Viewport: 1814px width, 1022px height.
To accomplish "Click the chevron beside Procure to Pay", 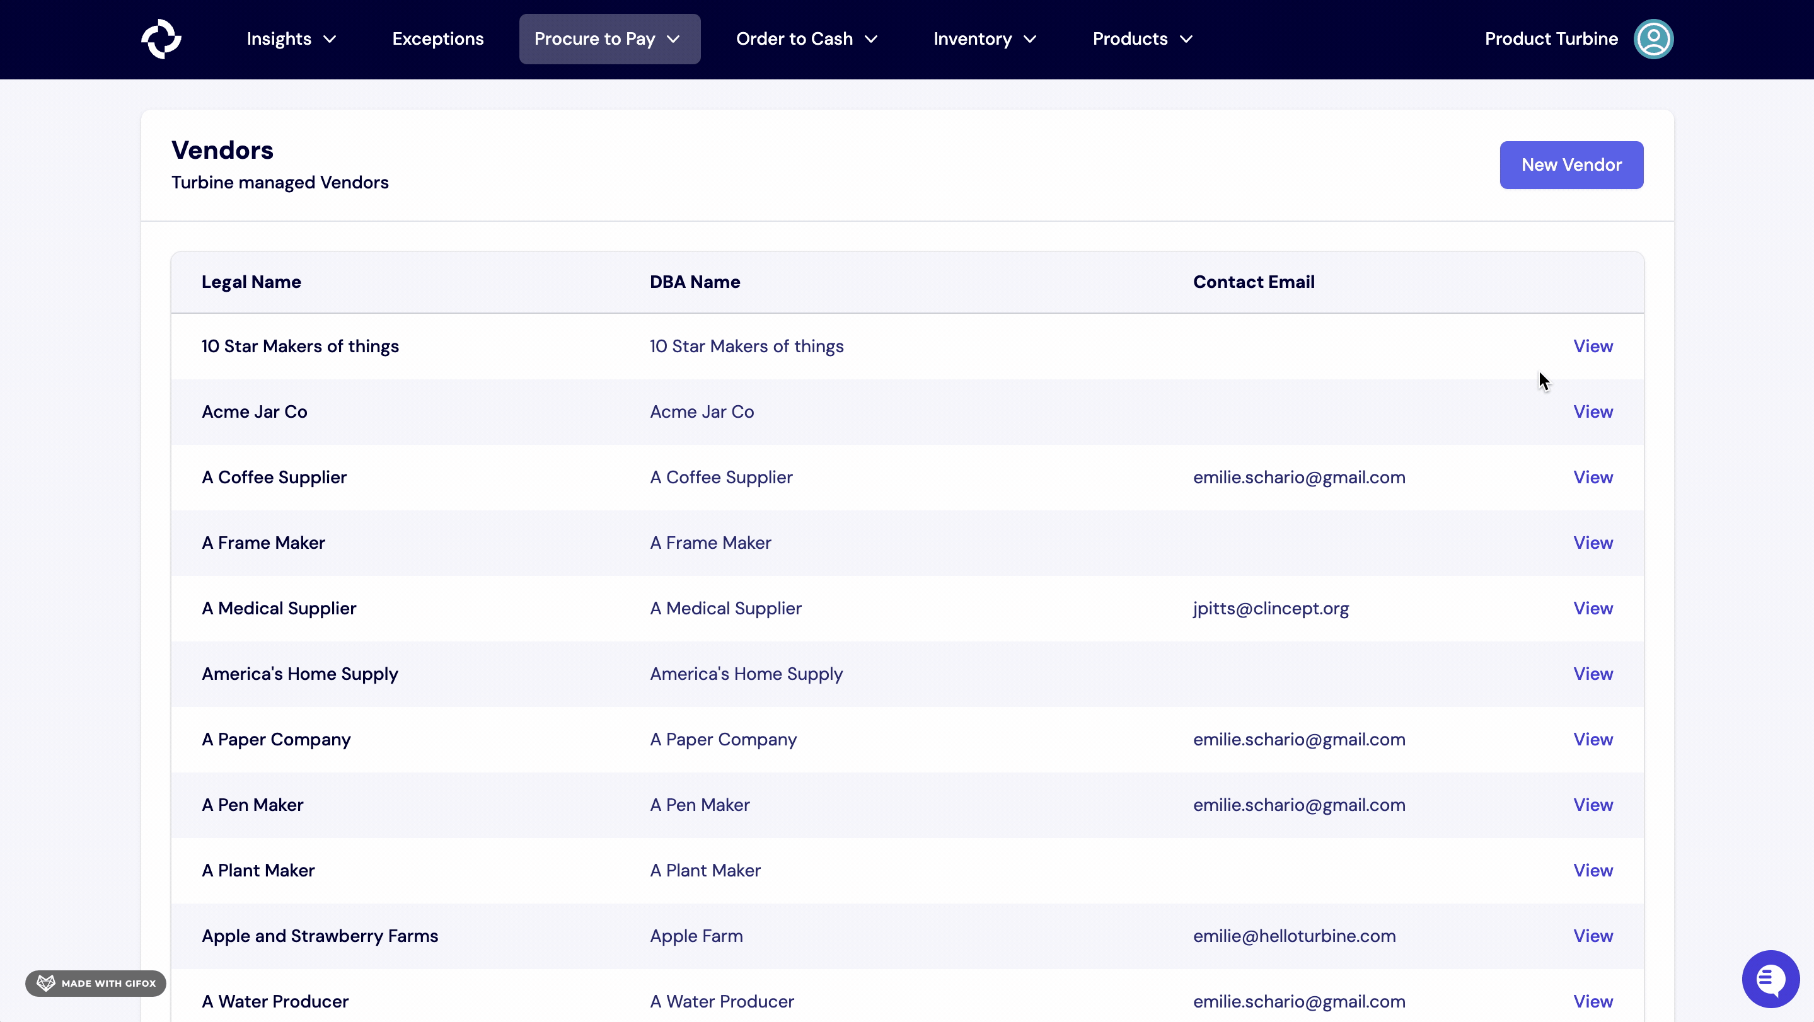I will coord(673,40).
